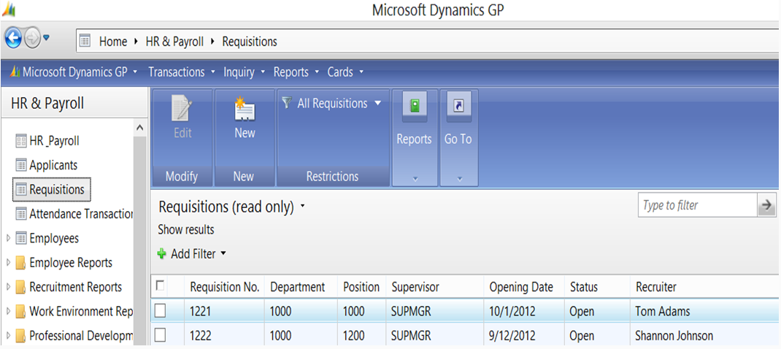Click the Employees list icon

click(21, 238)
